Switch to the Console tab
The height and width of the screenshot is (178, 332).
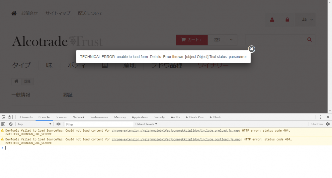tap(44, 117)
